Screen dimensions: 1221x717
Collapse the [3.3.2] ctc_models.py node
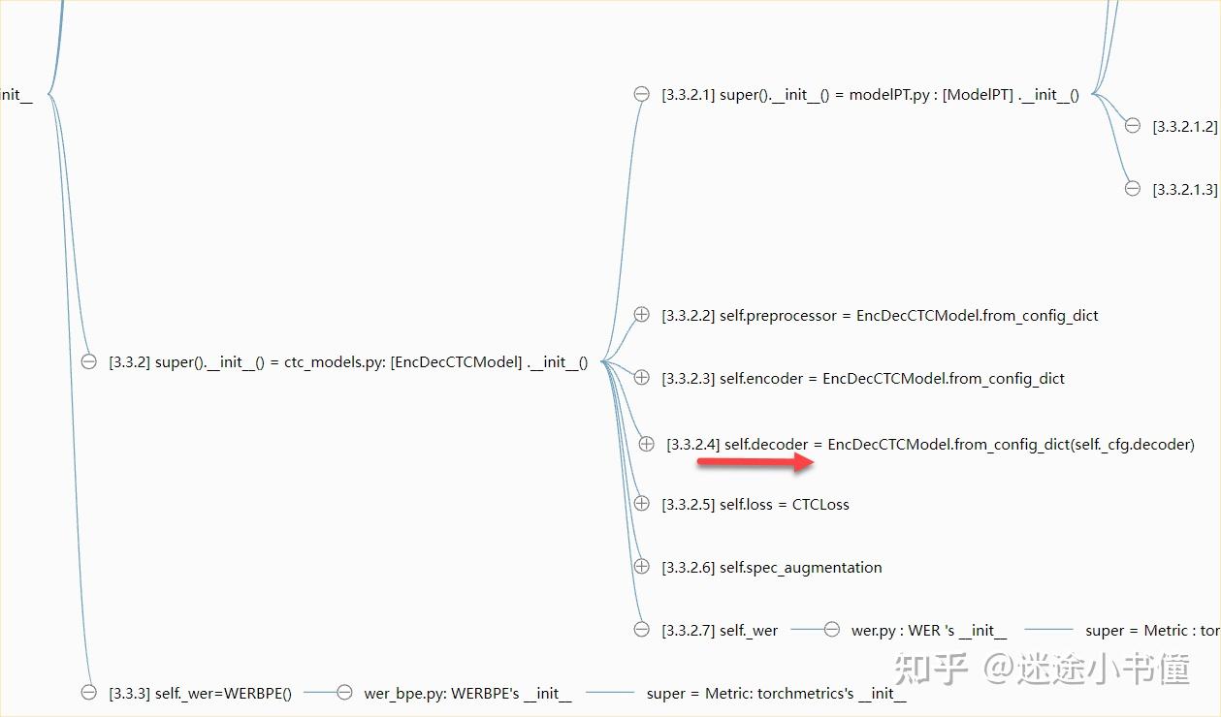88,361
